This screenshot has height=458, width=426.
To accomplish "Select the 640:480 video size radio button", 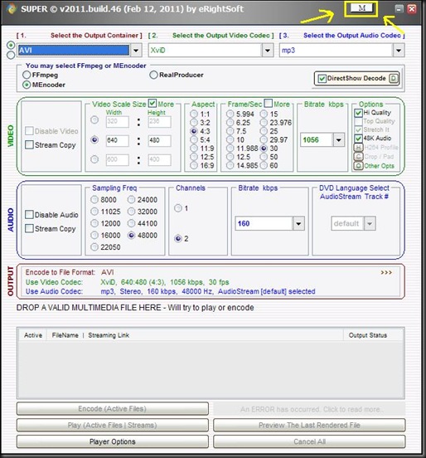I will point(94,140).
